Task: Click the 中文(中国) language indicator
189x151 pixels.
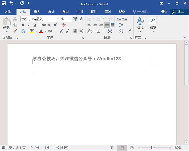Action: click(61, 148)
